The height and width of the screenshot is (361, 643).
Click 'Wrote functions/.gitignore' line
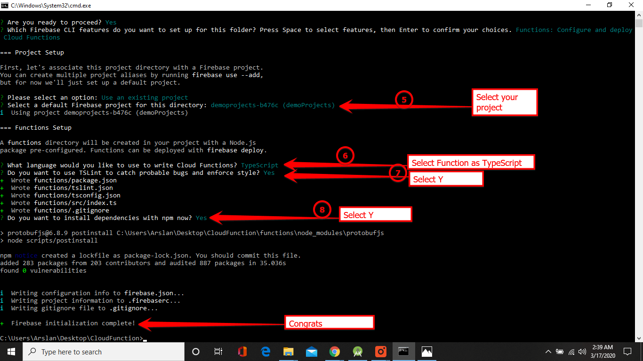tap(55, 210)
